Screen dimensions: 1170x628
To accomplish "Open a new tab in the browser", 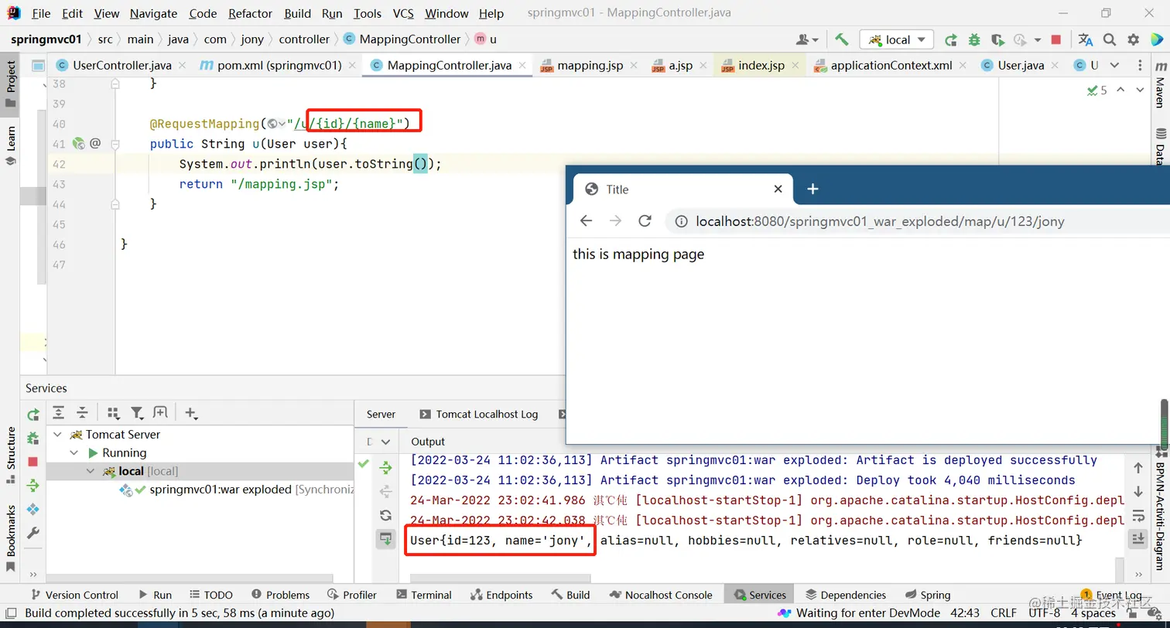I will tap(812, 189).
